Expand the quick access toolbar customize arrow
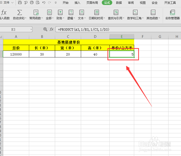This screenshot has width=181, height=156. pyautogui.click(x=56, y=3)
